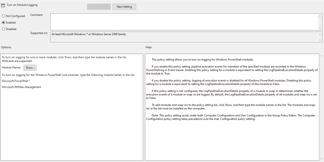Click the Help section label
Screen dimensions: 324x162
click(149, 47)
